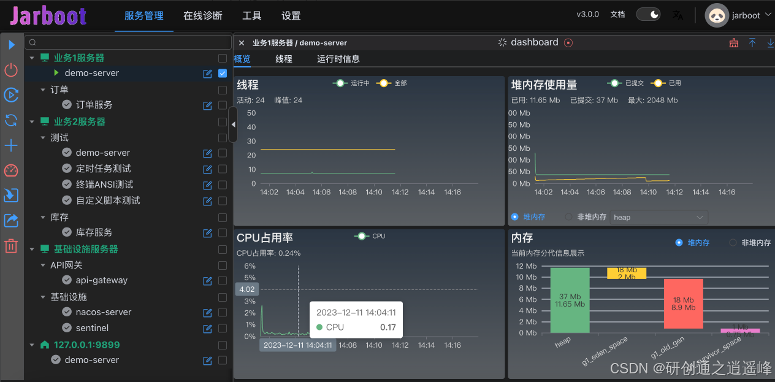Screen dimensions: 775x382
Task: Check the 基础设施服务器 group checkbox
Action: pos(223,249)
